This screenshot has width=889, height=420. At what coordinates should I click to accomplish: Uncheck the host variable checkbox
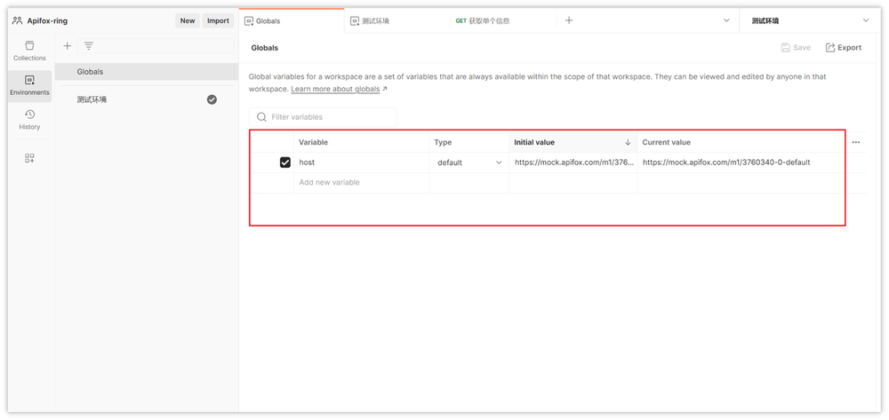tap(285, 162)
